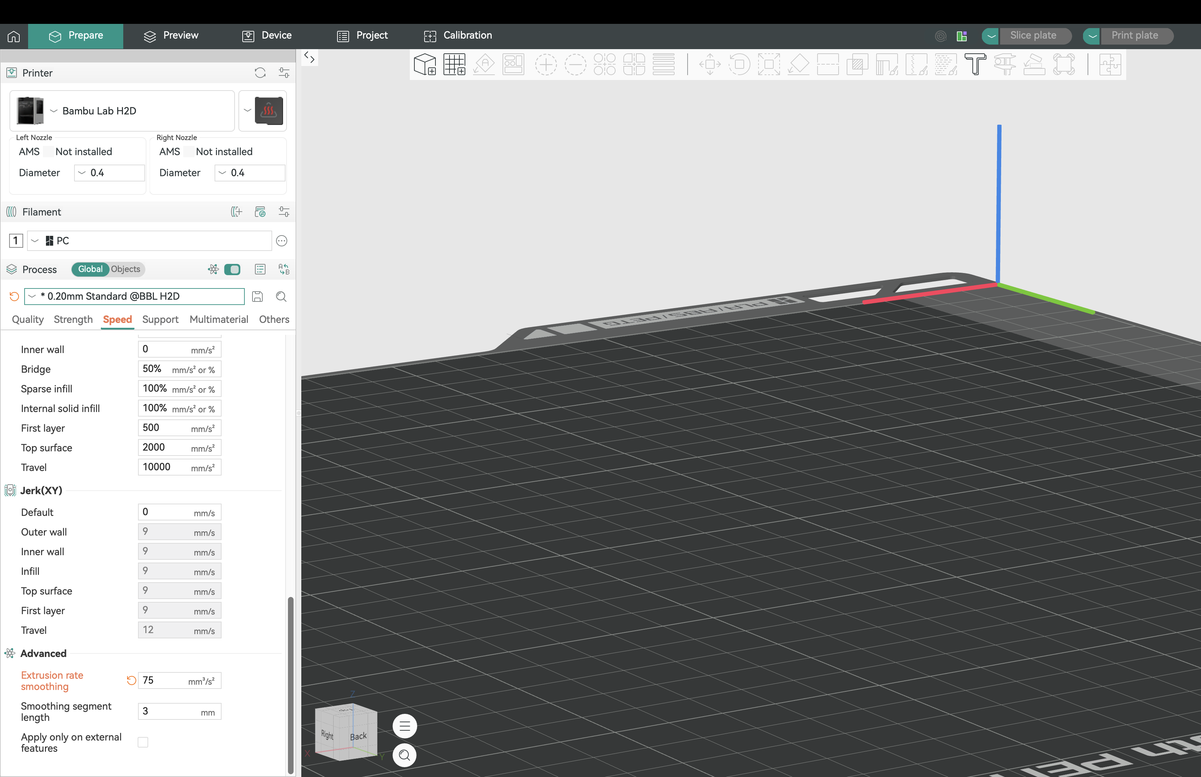The width and height of the screenshot is (1201, 777).
Task: Click the Bridge acceleration input field
Action: click(x=180, y=369)
